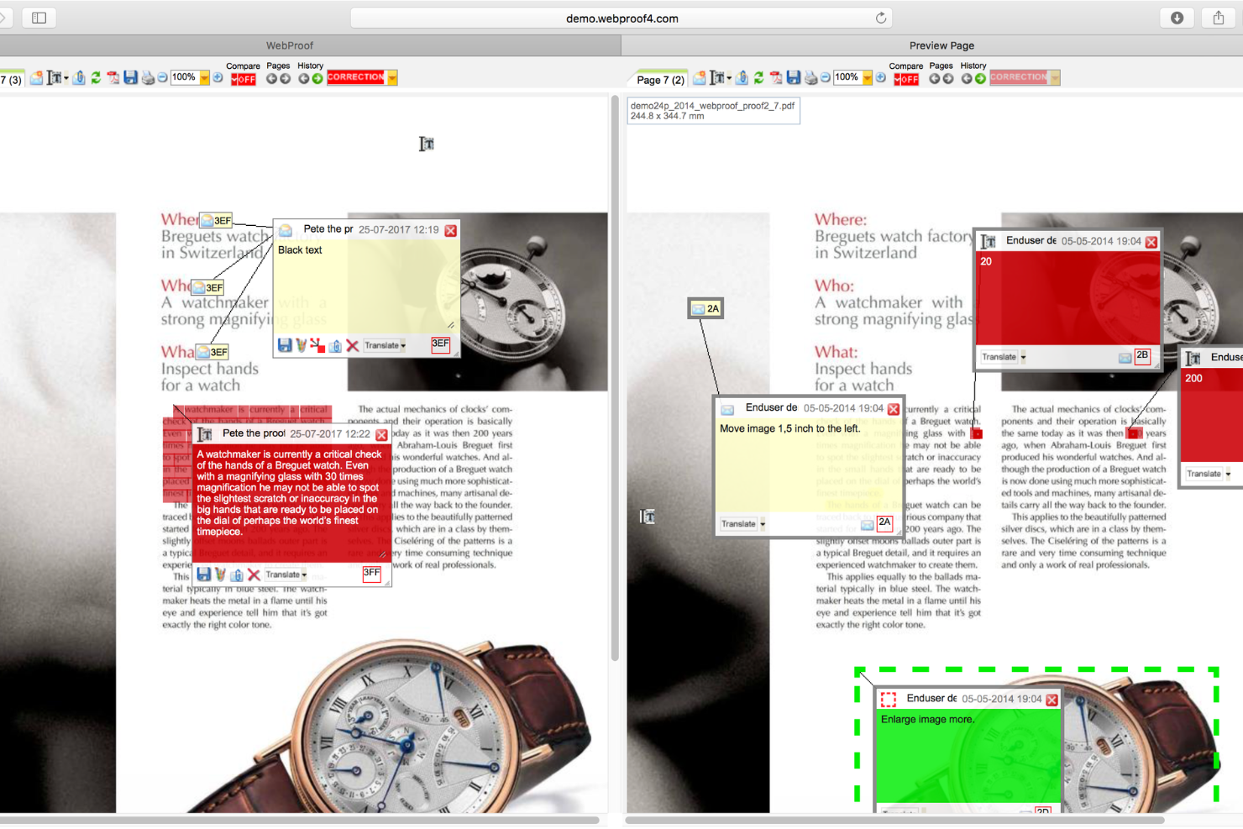Select the new annotation email icon
Viewport: 1243px width, 829px height.
pos(36,77)
